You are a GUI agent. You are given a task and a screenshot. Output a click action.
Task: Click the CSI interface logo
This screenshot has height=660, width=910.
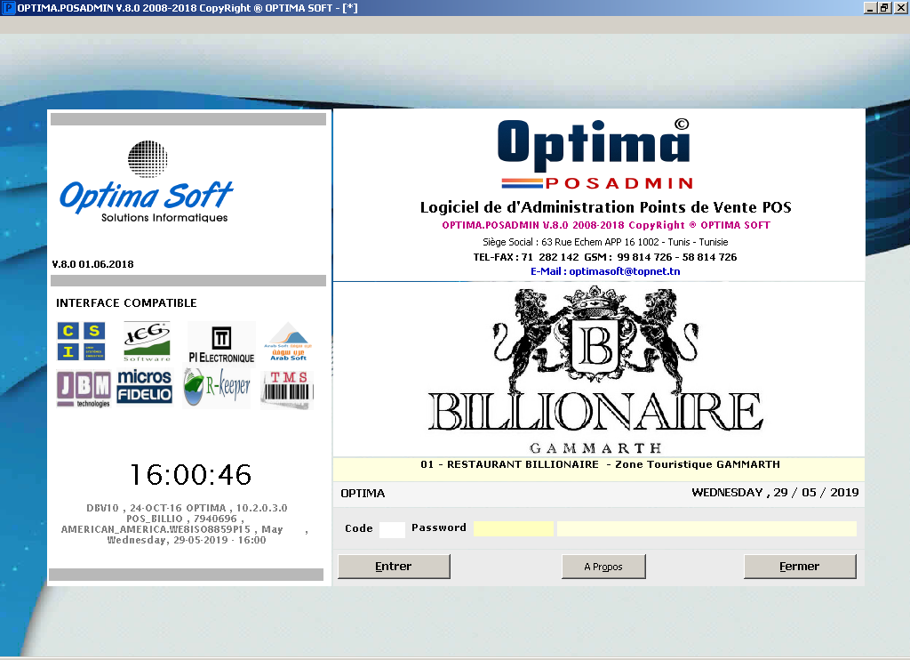(x=81, y=341)
